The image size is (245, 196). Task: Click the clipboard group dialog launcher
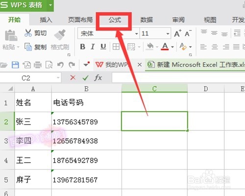[69, 55]
